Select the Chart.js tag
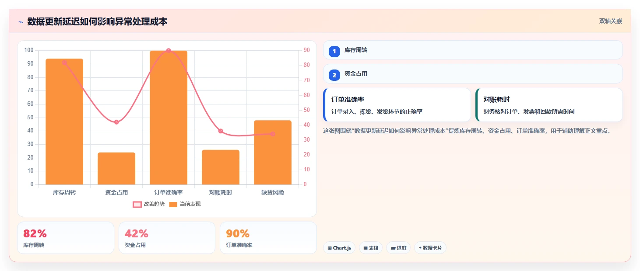This screenshot has width=640, height=271. [339, 248]
